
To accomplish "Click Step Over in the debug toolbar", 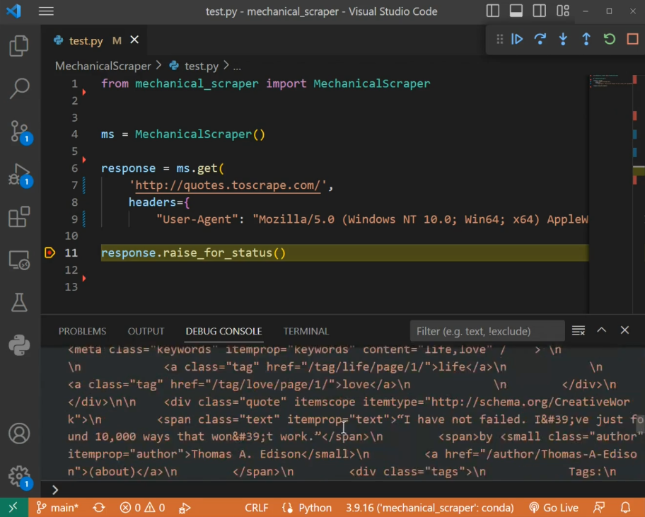I will point(540,39).
